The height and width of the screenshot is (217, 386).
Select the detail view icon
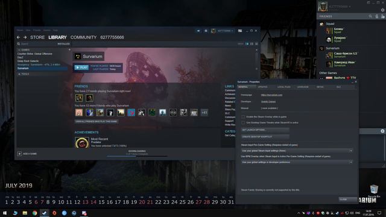tap(247, 44)
